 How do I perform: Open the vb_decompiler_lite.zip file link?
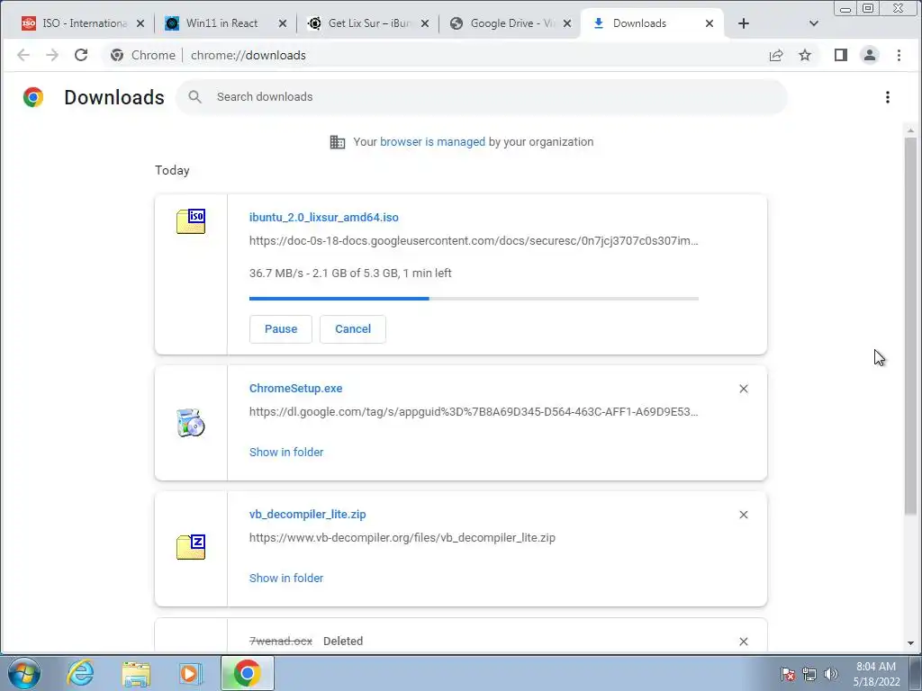[x=308, y=514]
